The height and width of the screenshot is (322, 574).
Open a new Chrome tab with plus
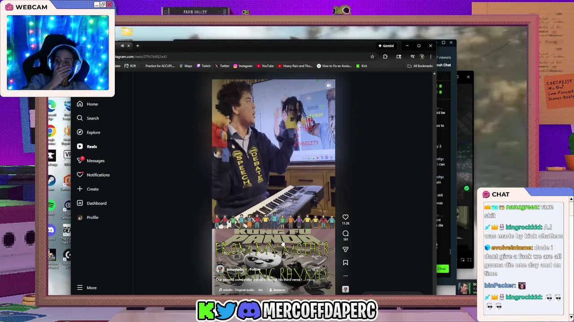click(x=138, y=46)
